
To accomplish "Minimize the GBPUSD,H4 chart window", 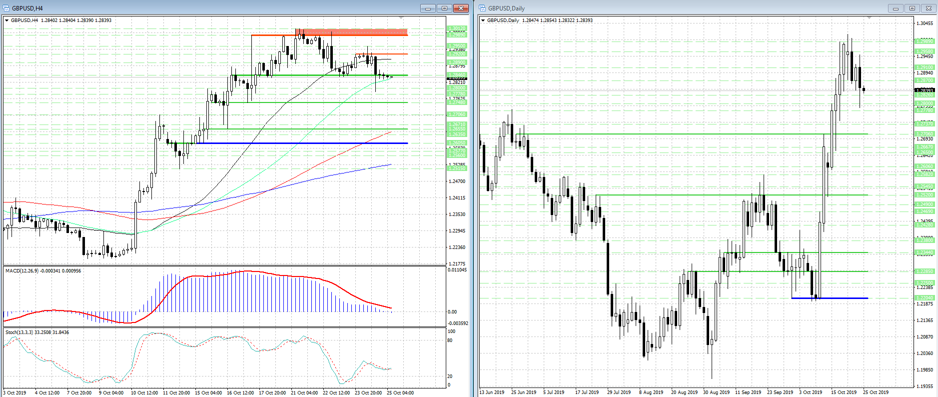I will click(428, 8).
